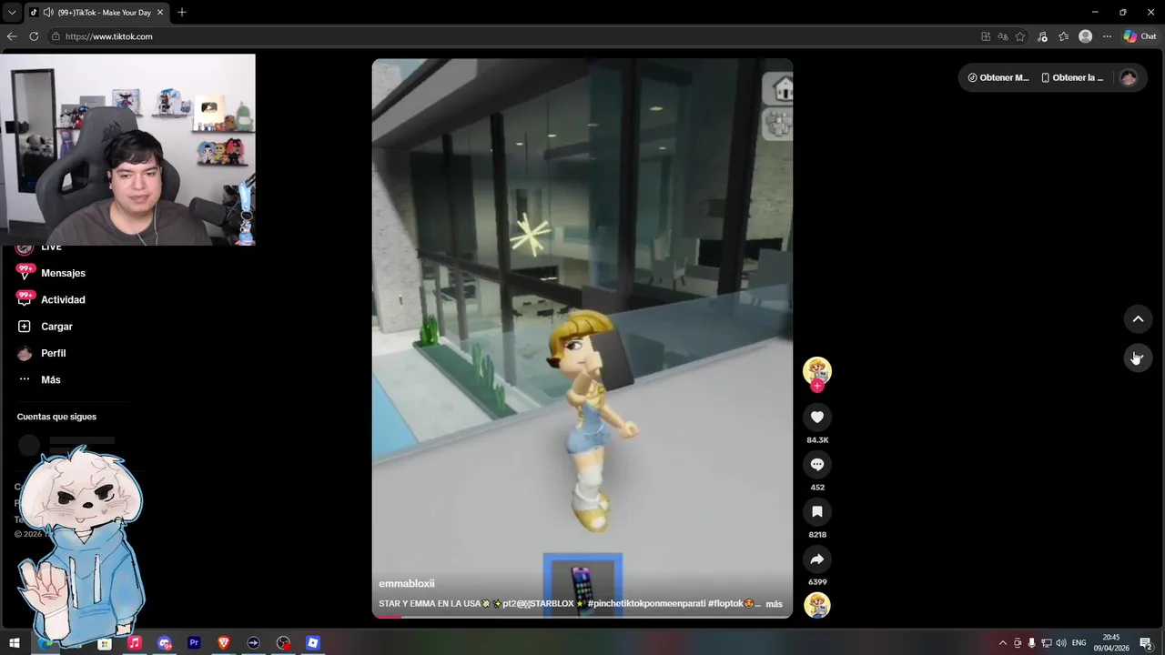Click the ENG language indicator
1165x655 pixels.
(x=1079, y=643)
